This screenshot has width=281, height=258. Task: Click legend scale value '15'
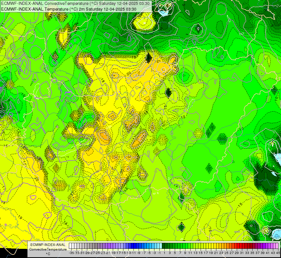[201, 253]
